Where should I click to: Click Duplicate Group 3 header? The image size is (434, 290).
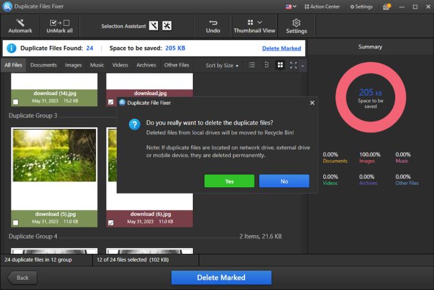(33, 116)
